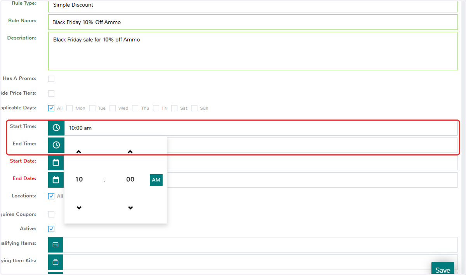Click the Qualifying Items icon
The image size is (466, 275).
coord(56,245)
